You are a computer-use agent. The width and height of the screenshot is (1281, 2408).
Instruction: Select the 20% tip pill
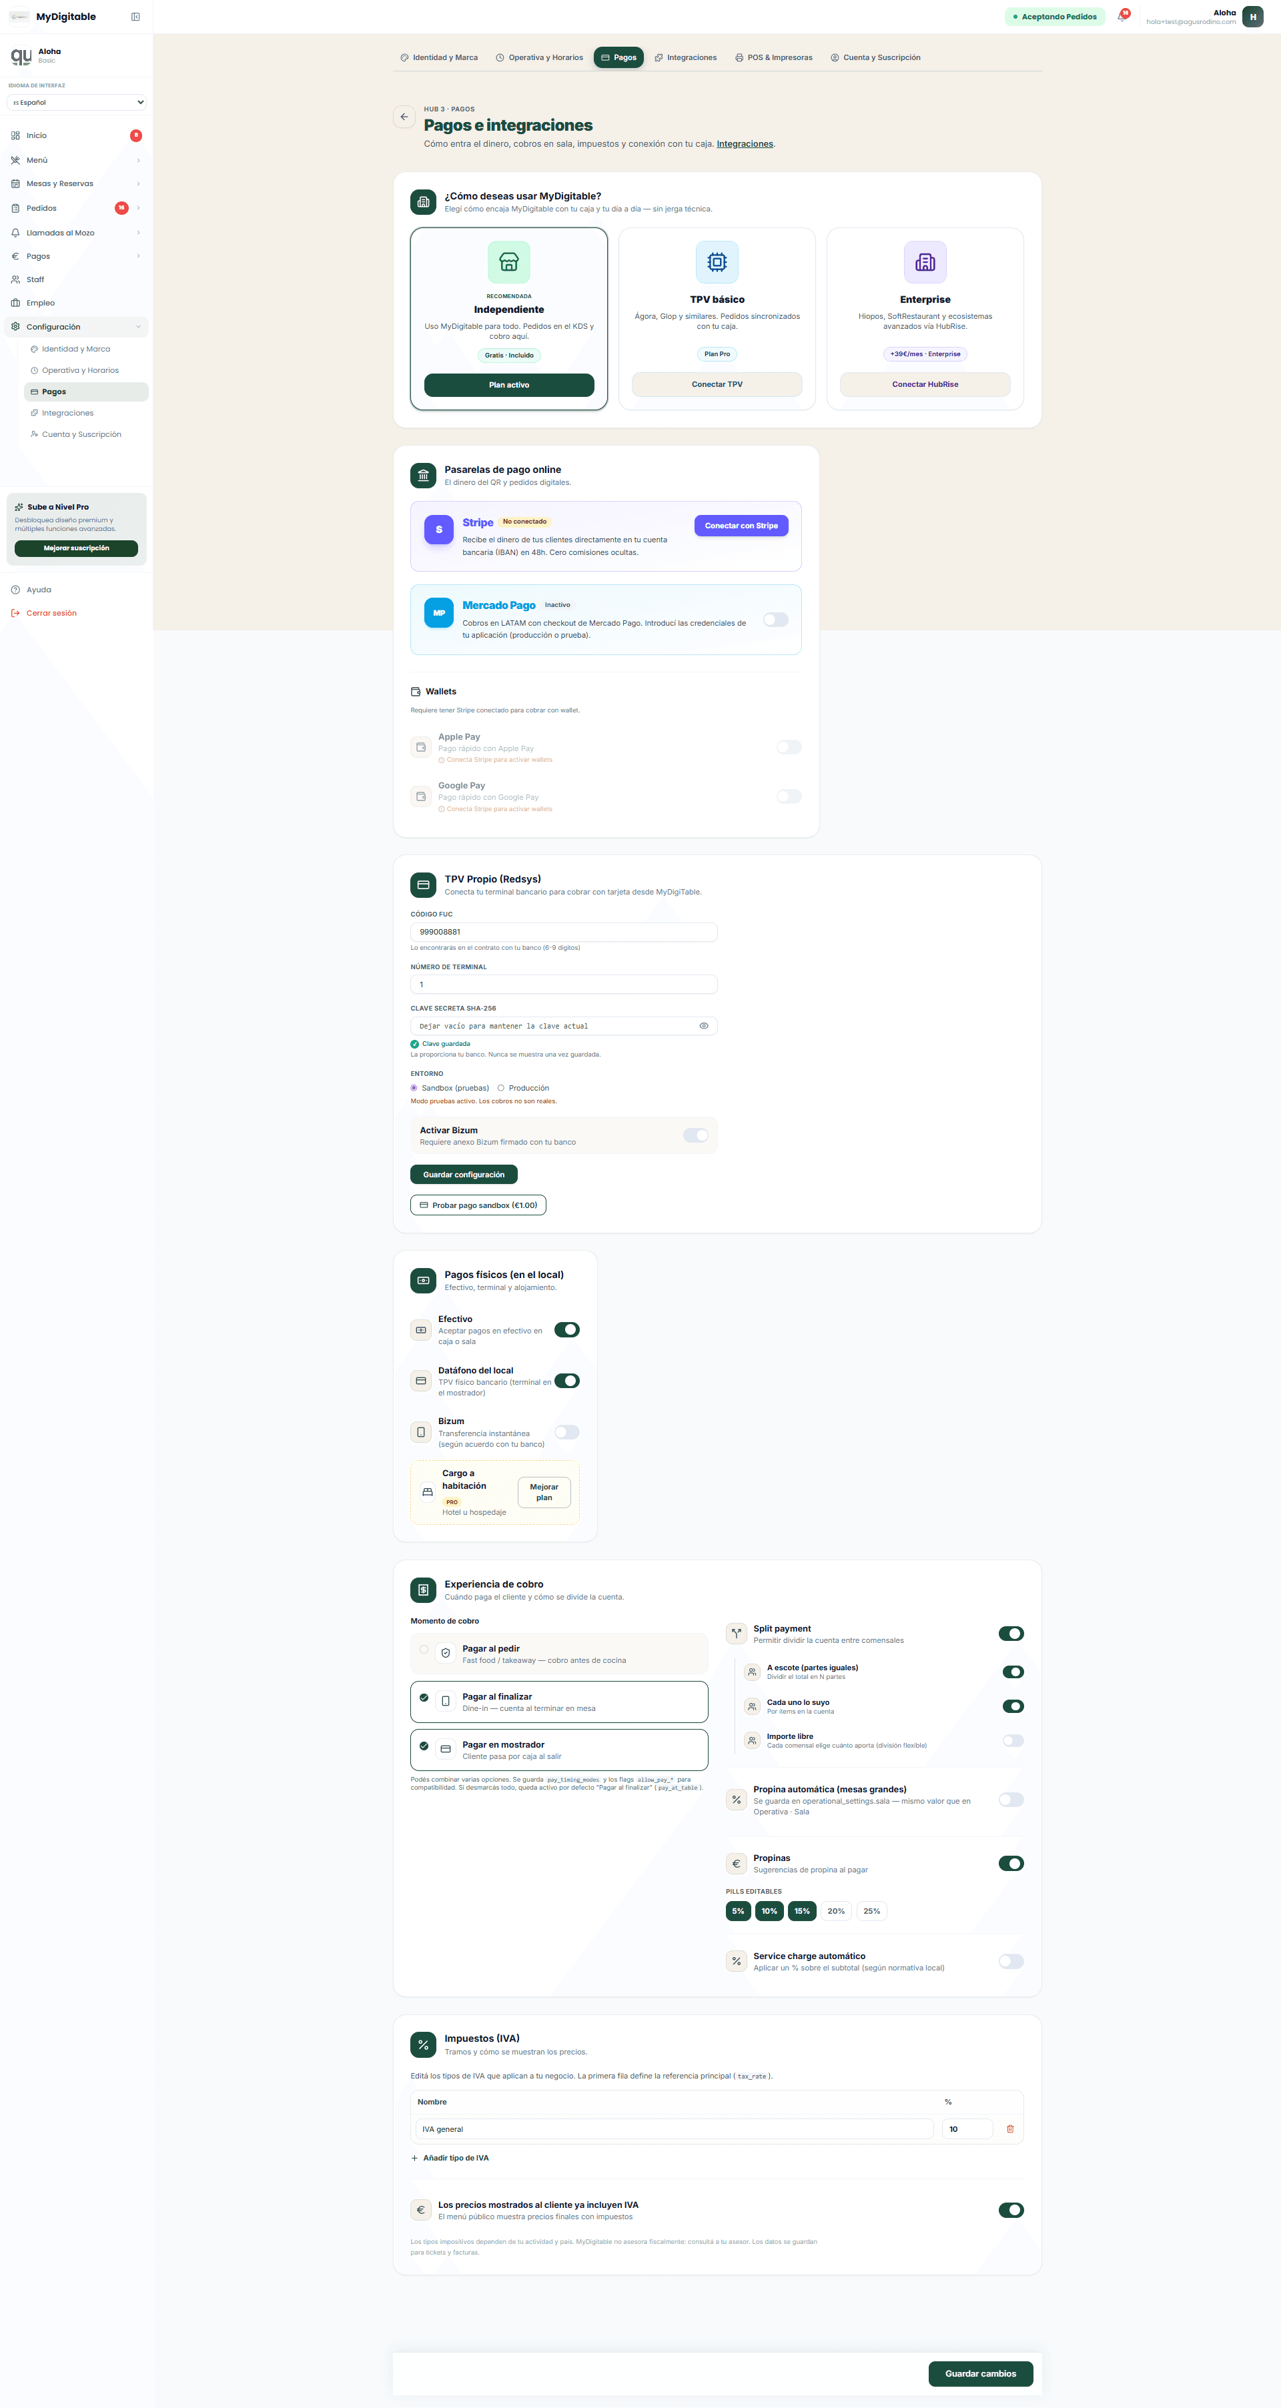point(836,1910)
